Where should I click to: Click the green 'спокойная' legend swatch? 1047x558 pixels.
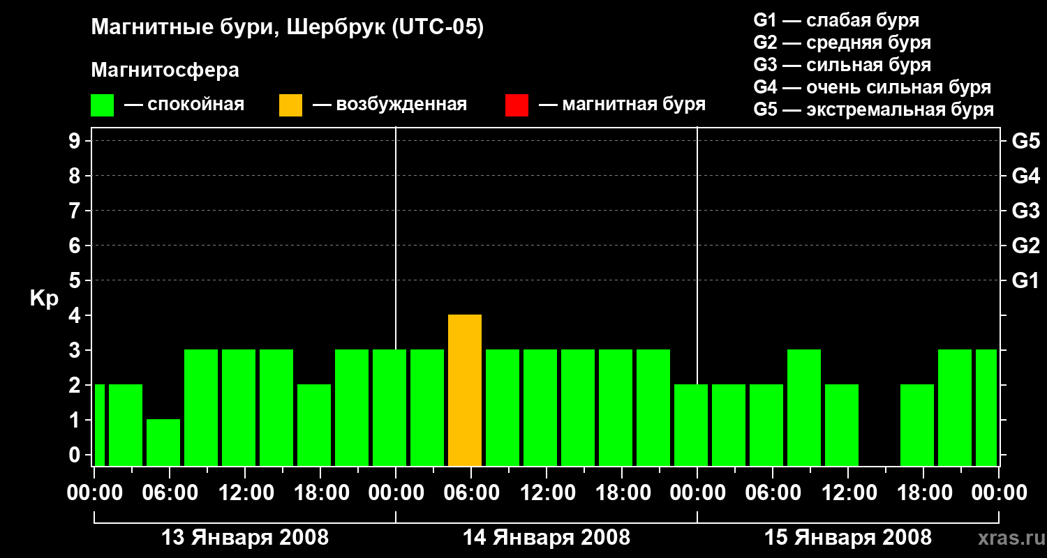click(102, 105)
